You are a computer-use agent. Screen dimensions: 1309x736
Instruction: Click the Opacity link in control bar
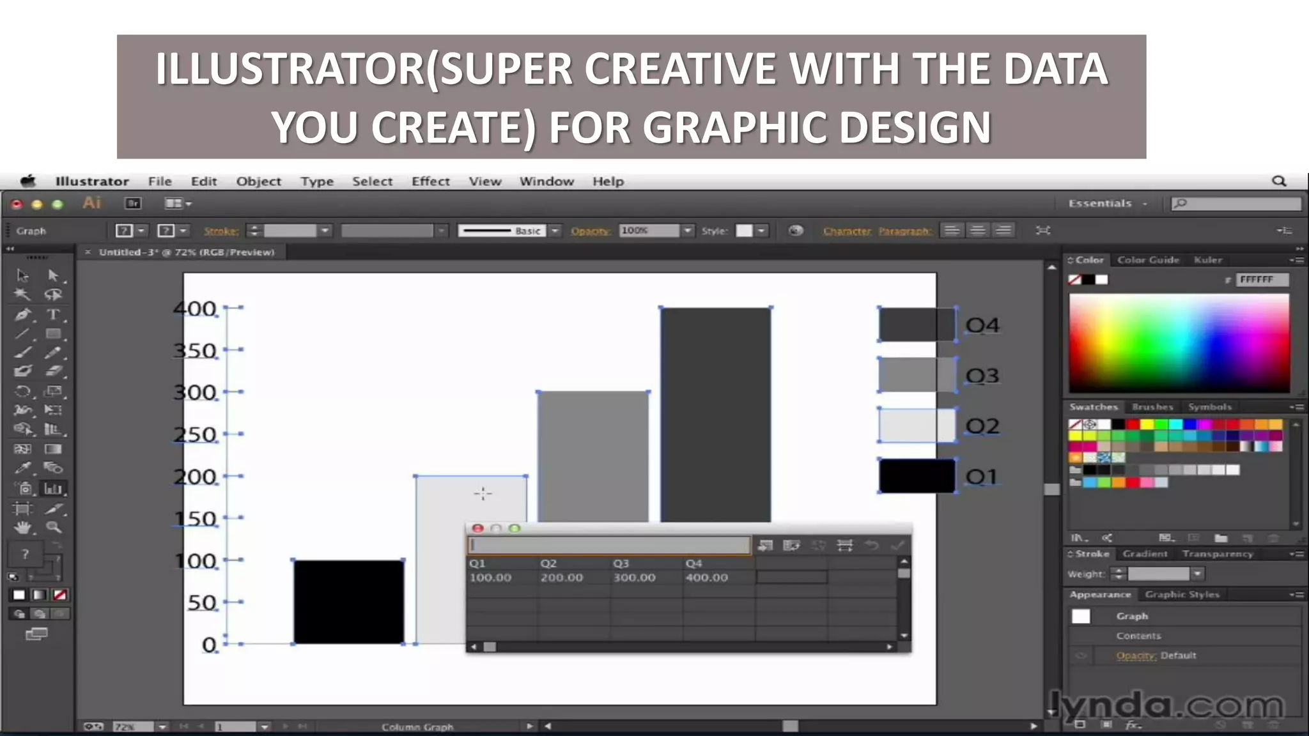tap(590, 231)
